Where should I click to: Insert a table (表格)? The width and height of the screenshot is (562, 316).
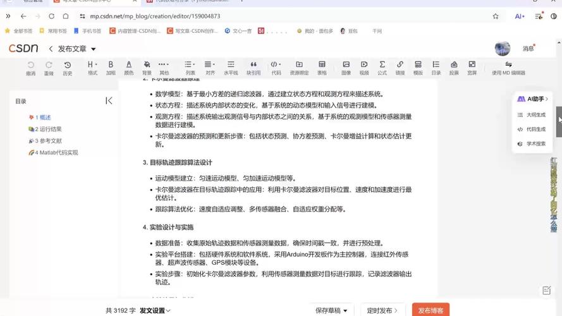tap(322, 68)
